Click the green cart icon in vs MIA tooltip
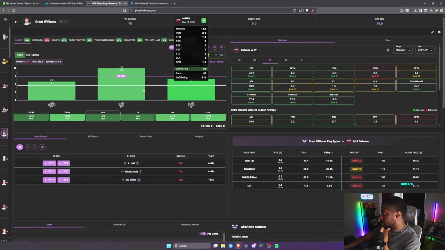445x250 pixels. 204,20
